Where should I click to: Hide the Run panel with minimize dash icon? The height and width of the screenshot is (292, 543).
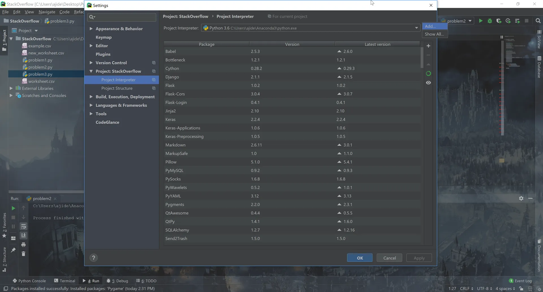[530, 198]
